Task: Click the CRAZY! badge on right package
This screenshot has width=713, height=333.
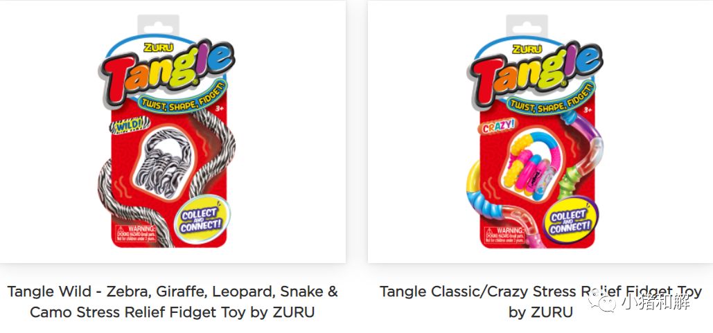Action: point(498,126)
